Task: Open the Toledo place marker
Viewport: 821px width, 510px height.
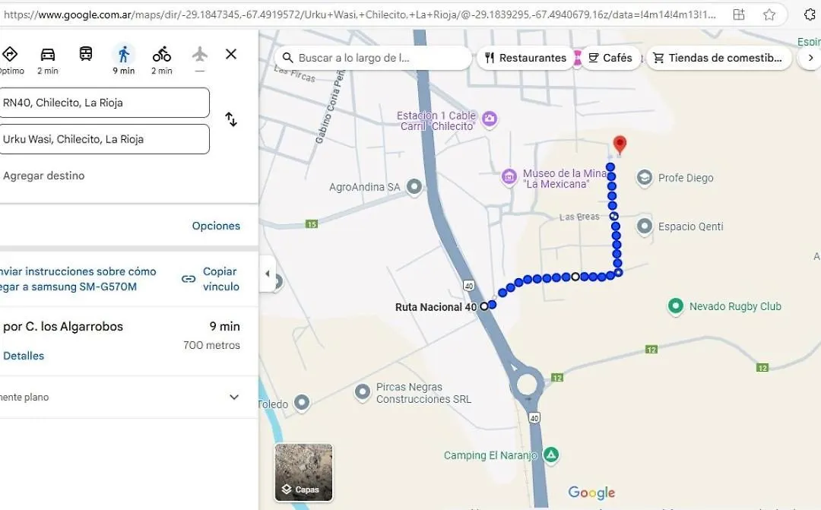Action: coord(301,403)
